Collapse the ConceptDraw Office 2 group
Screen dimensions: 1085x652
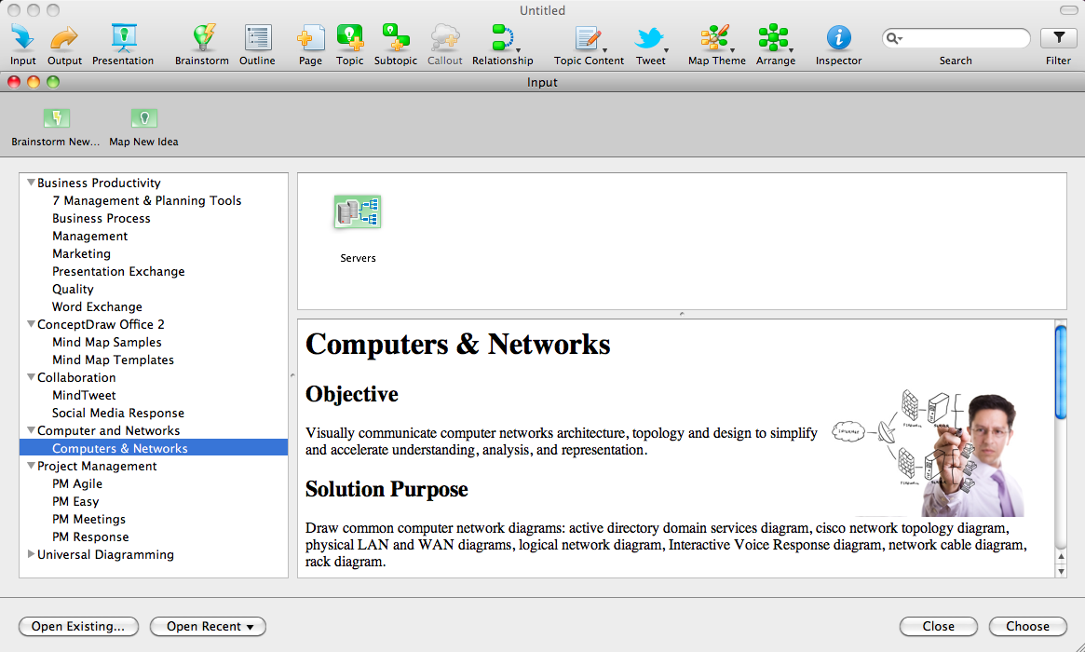click(31, 324)
